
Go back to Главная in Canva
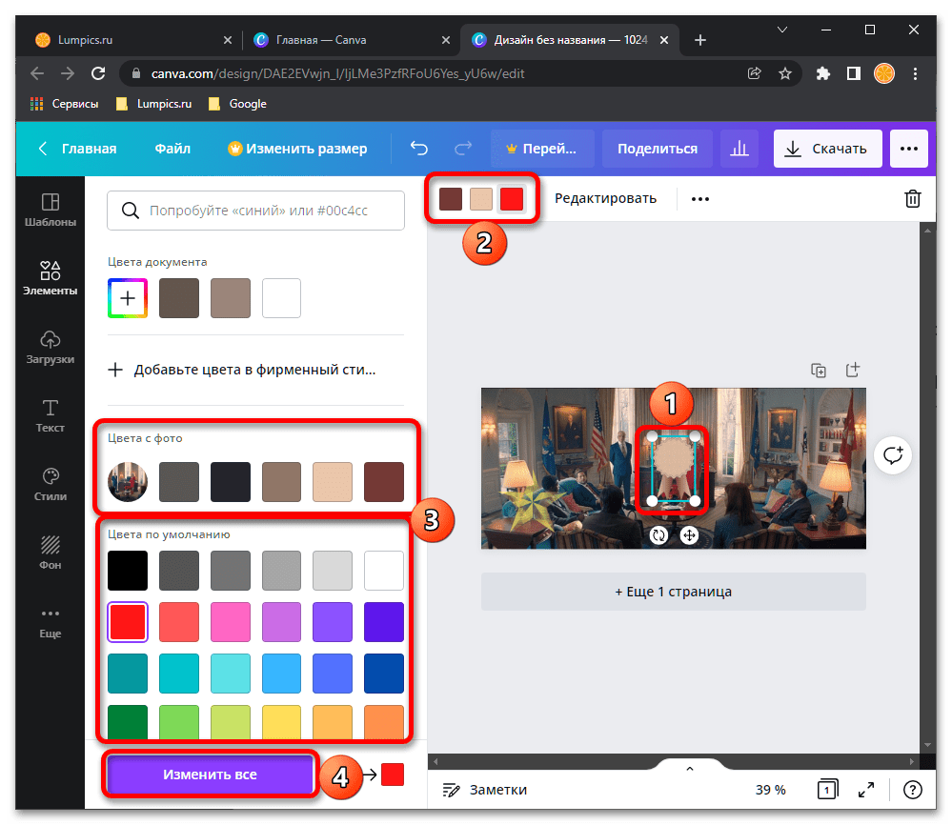(78, 148)
